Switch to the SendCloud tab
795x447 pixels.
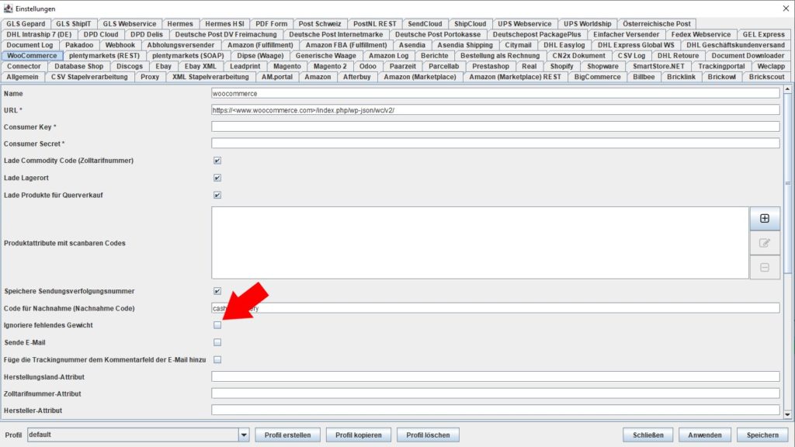point(425,24)
